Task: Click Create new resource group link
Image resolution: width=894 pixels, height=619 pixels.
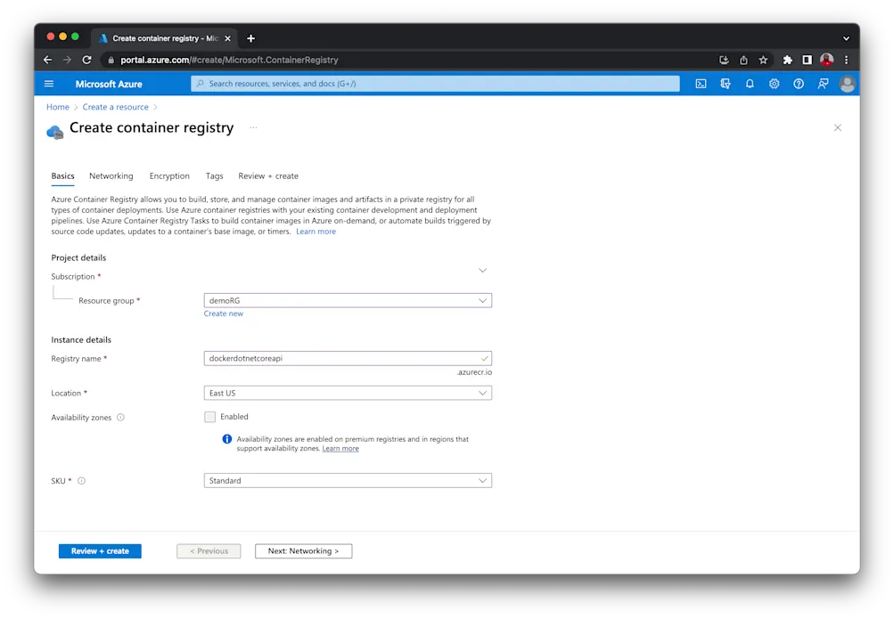Action: click(x=224, y=314)
